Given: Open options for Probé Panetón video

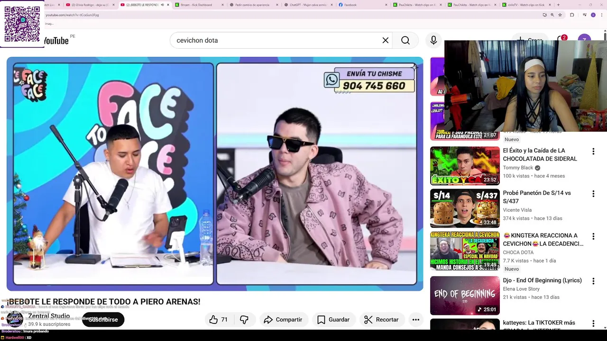Looking at the screenshot, I should click(x=593, y=194).
